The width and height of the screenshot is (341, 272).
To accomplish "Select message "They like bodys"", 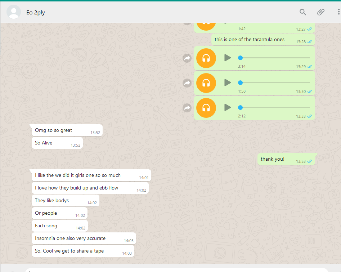I will coord(66,201).
